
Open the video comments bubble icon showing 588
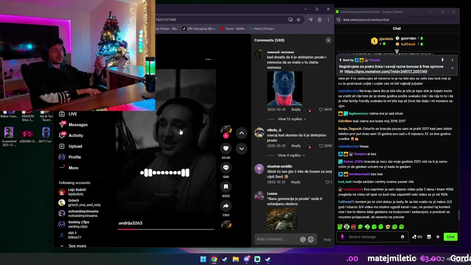[x=226, y=167]
